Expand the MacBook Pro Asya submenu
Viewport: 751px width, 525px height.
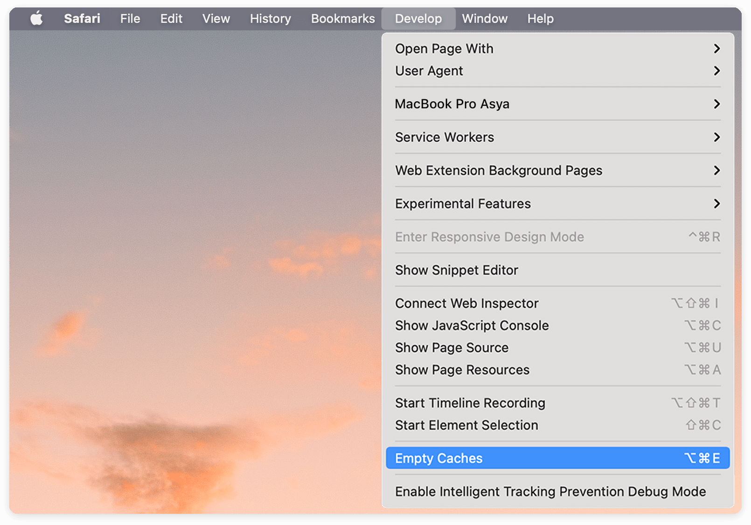point(558,104)
